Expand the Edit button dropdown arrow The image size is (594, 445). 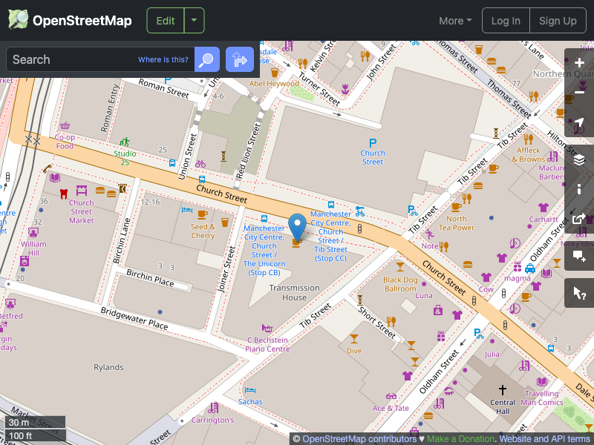tap(193, 20)
